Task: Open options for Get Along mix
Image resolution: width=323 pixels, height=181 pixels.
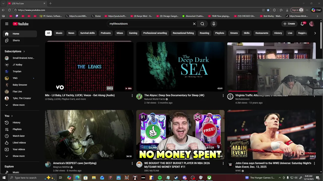Action: pos(132,96)
